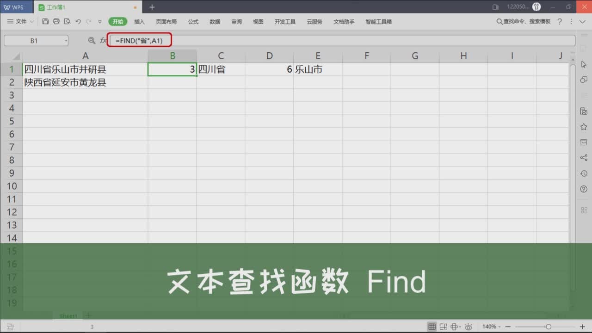The image size is (592, 333).
Task: Toggle eye protection mode icon
Action: point(469,327)
